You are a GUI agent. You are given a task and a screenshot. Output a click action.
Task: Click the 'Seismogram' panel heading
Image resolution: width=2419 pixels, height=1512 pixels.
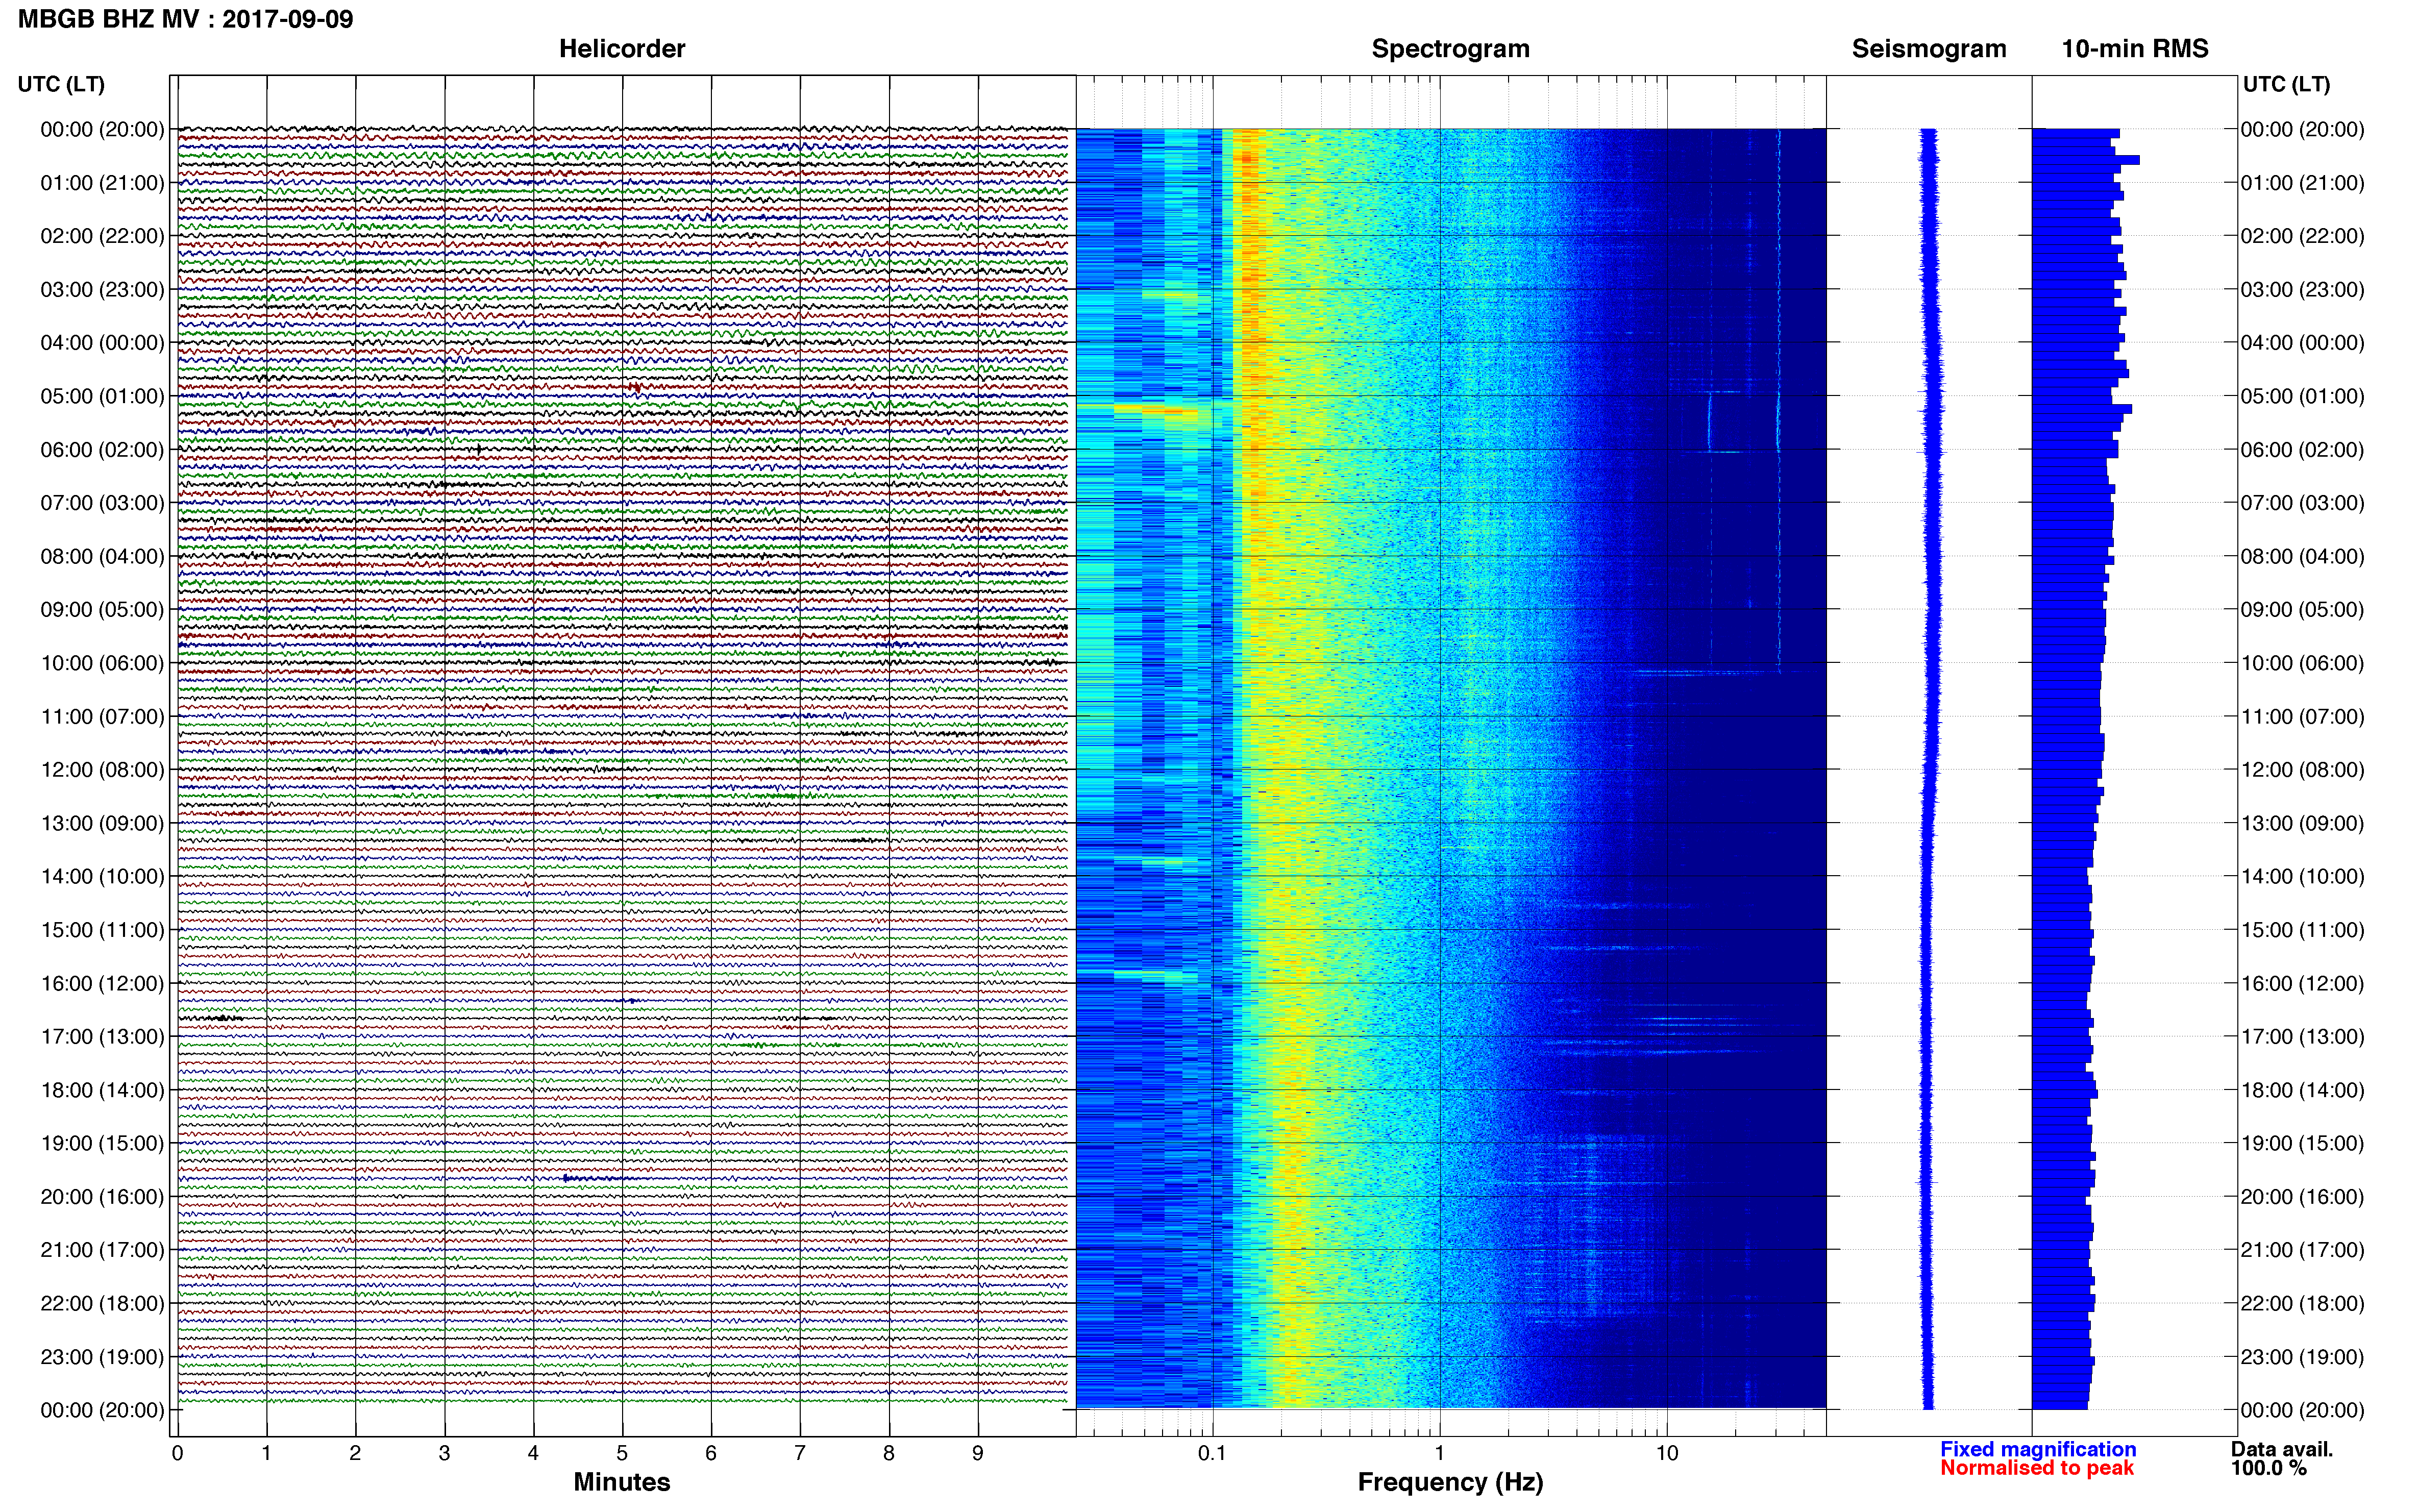[1929, 49]
